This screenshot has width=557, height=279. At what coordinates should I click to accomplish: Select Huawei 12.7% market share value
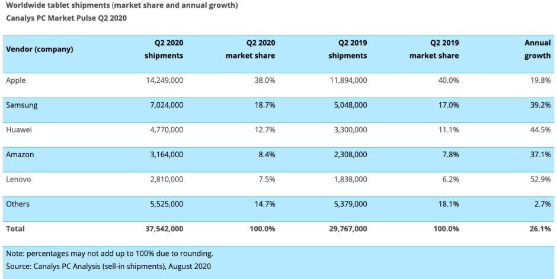[265, 130]
